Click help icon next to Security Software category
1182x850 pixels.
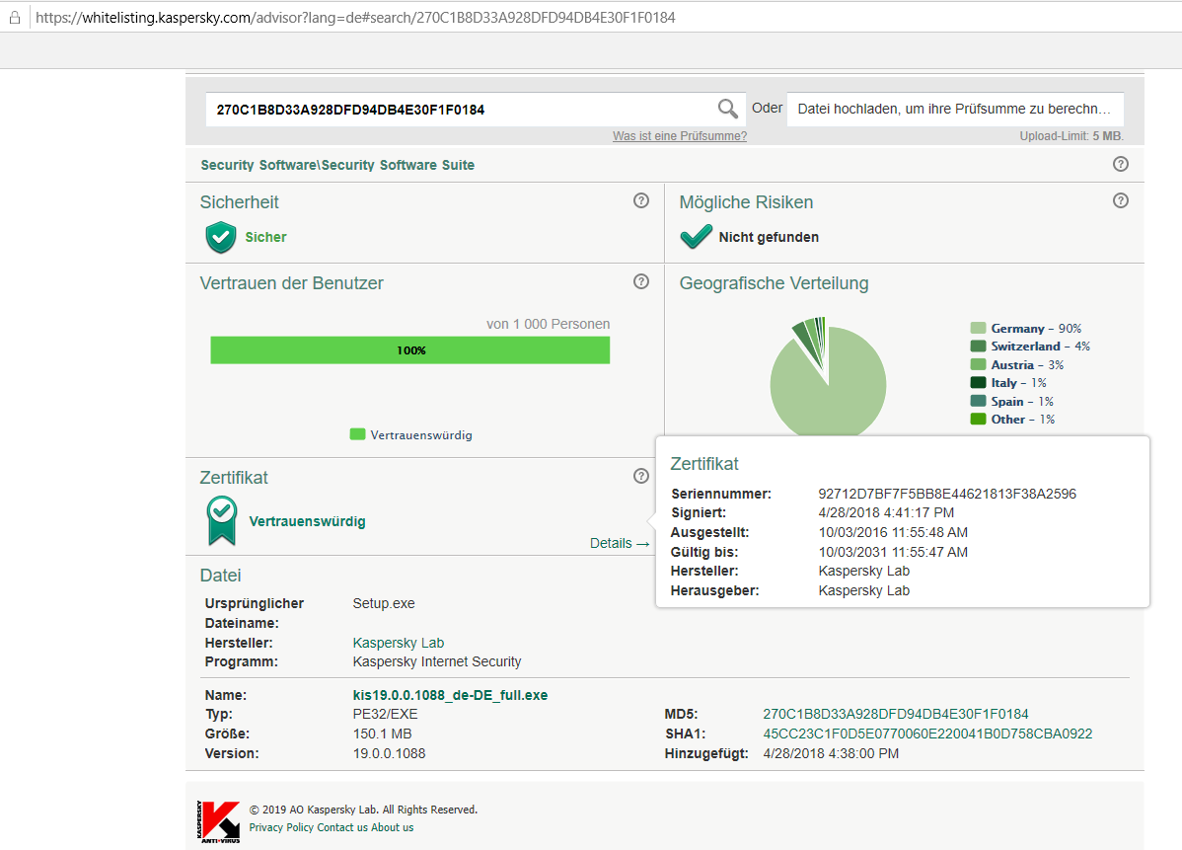1120,164
